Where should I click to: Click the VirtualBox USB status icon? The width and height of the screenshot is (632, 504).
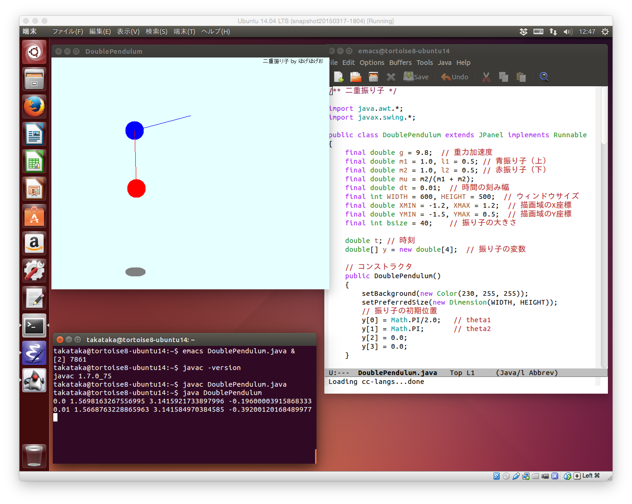tap(516, 476)
